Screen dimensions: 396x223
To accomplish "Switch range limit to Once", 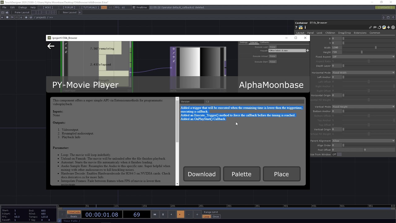I will 216,216.
